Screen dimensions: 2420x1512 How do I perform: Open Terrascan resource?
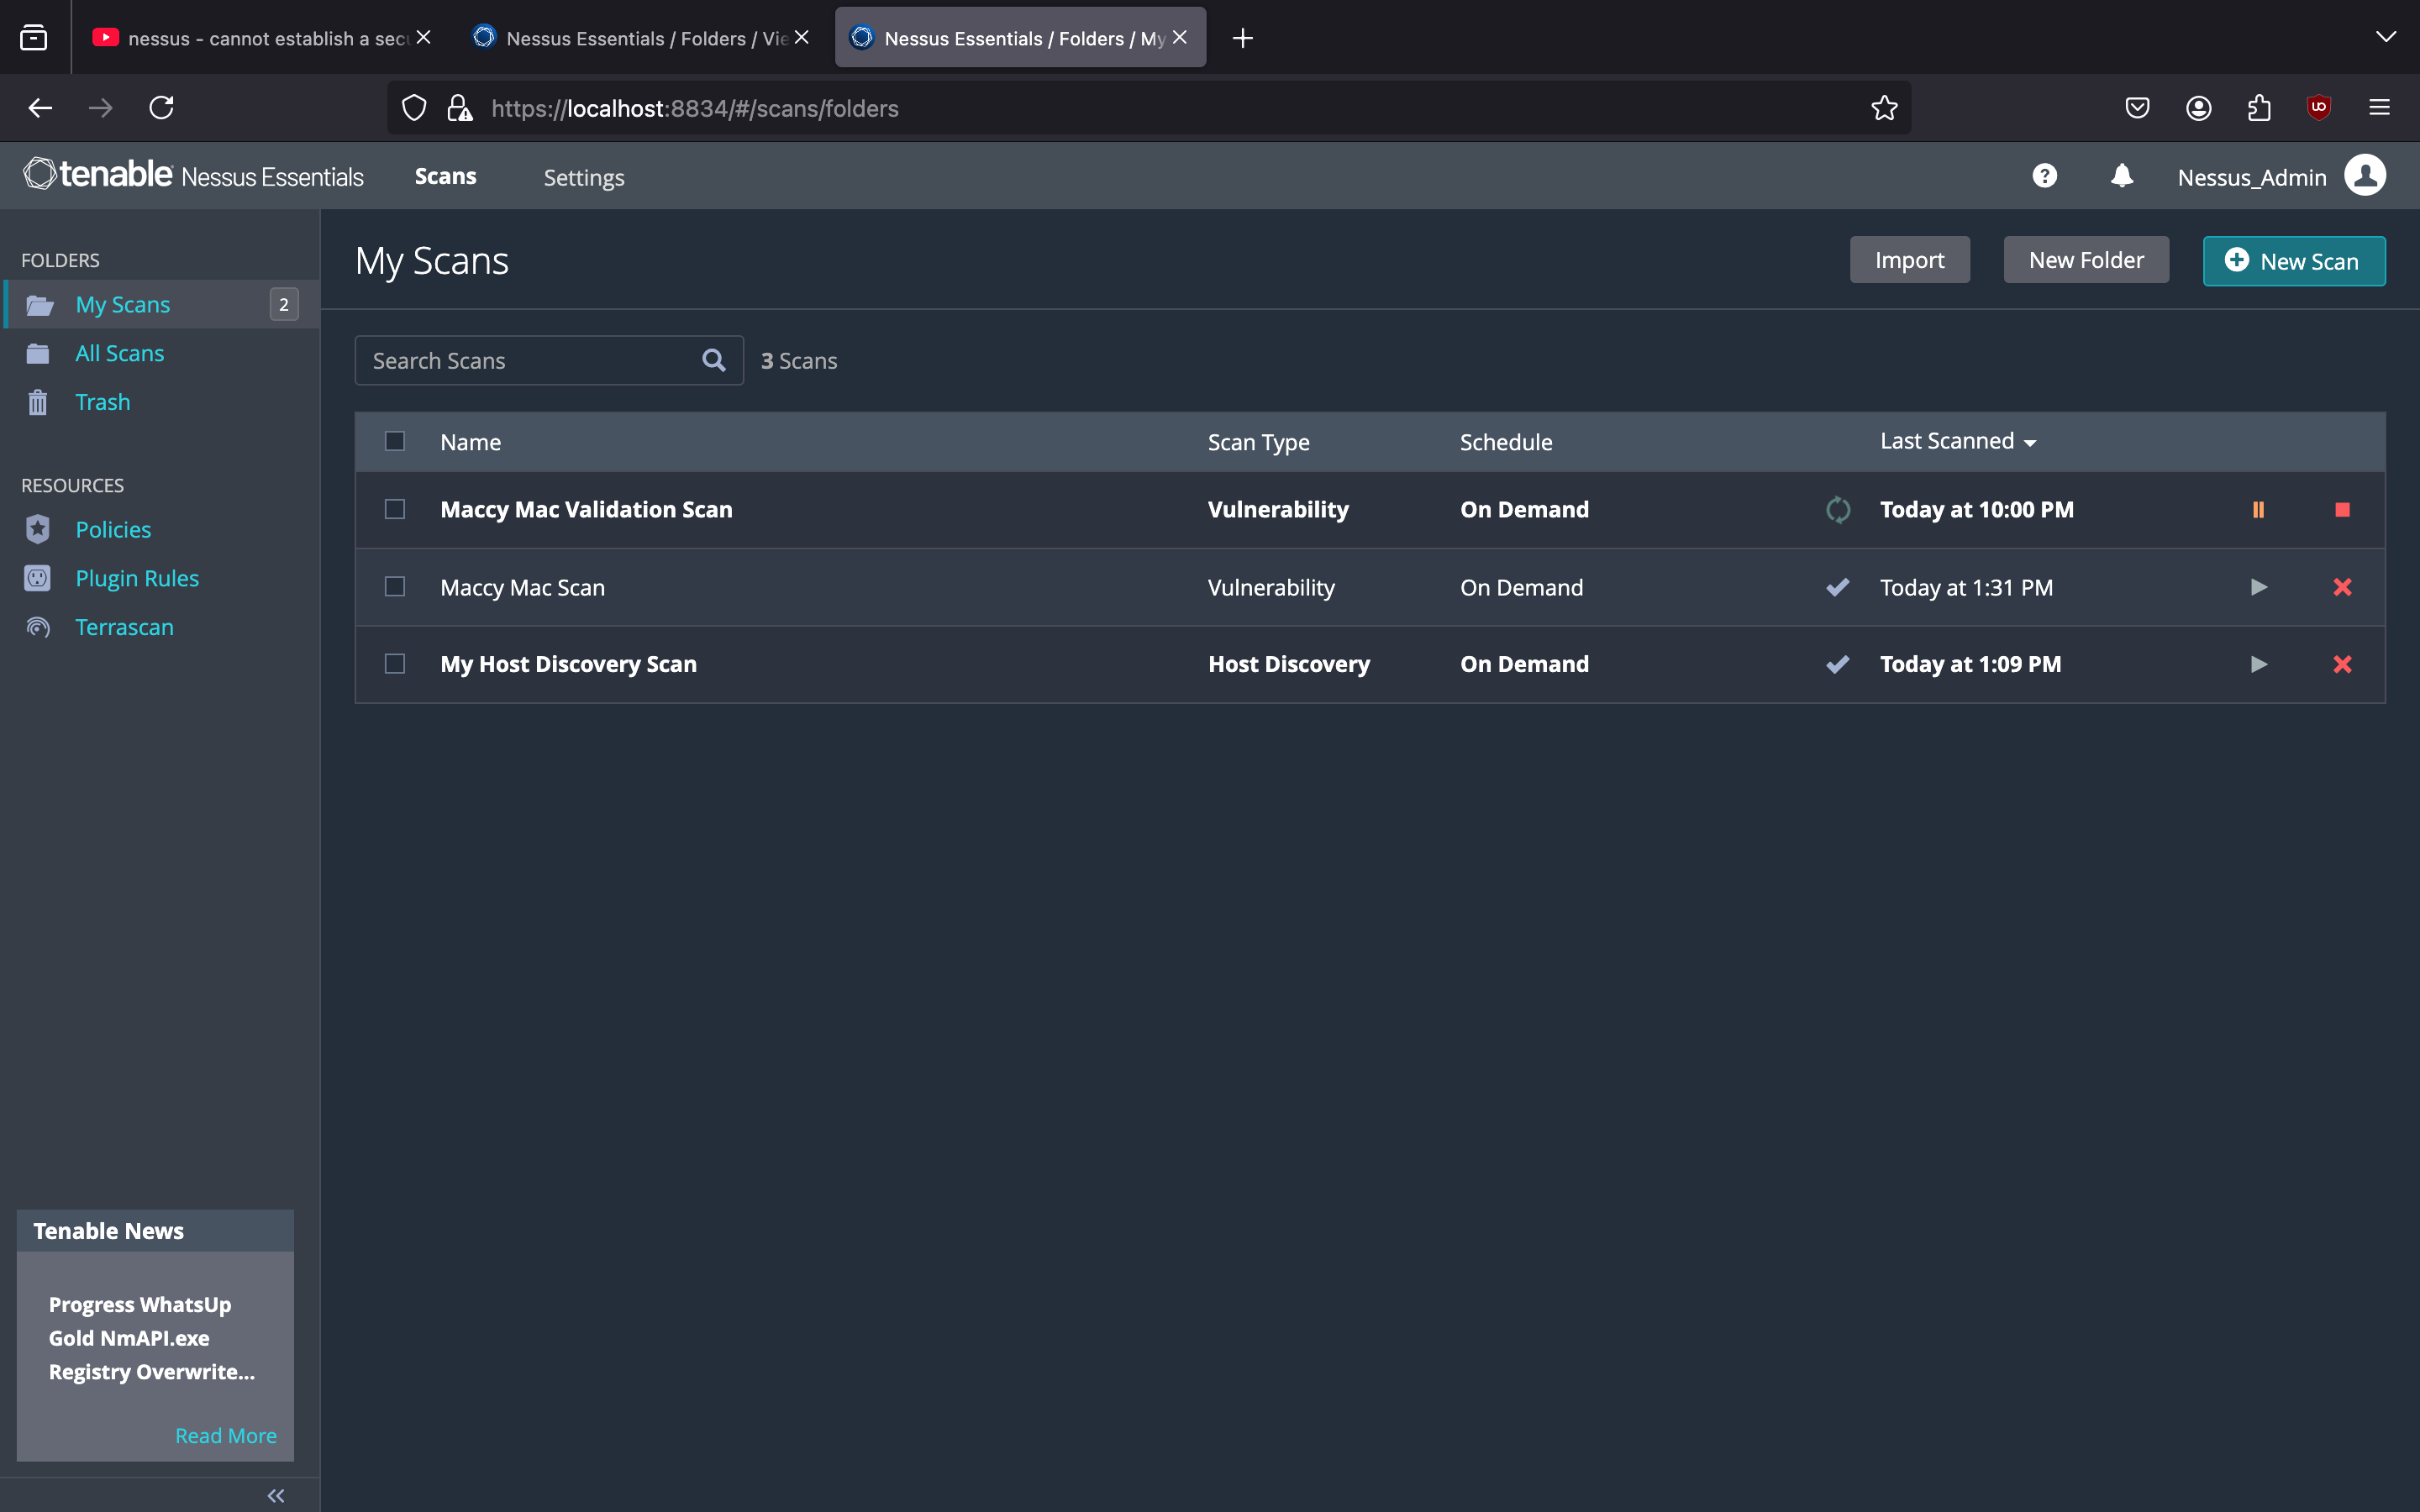[124, 627]
